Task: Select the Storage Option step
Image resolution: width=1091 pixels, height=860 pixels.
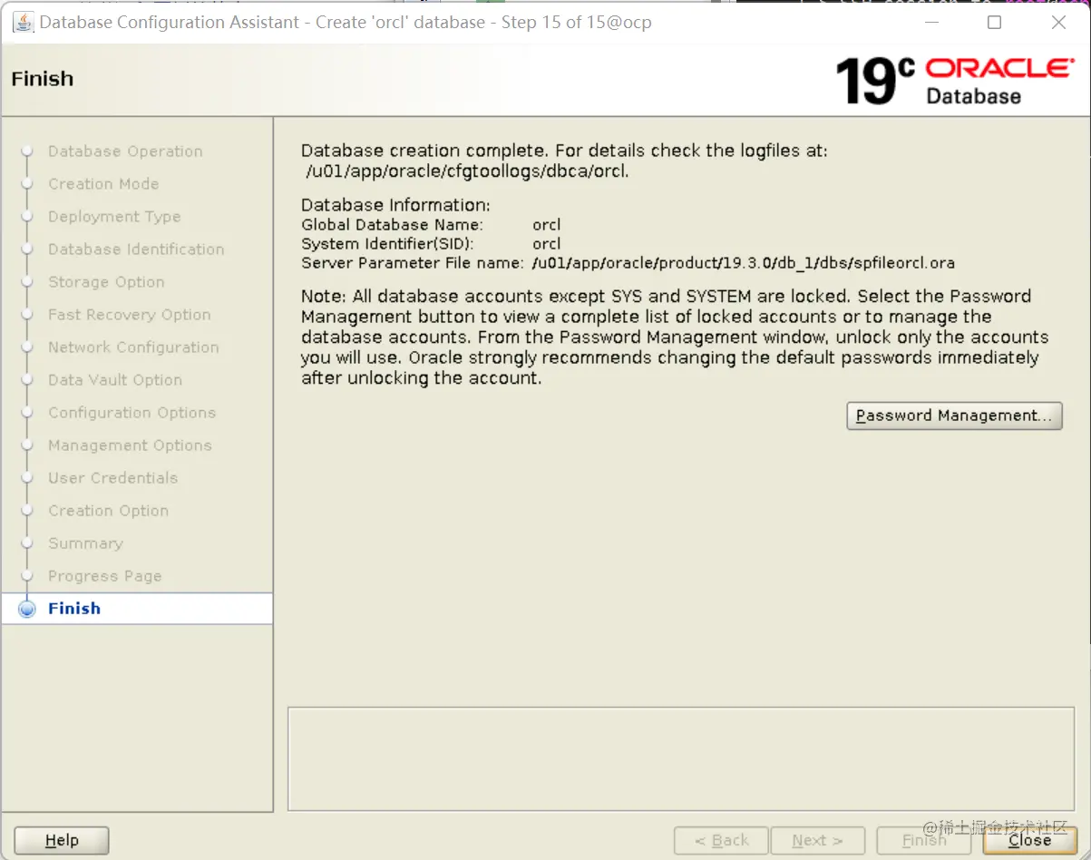Action: pos(106,282)
